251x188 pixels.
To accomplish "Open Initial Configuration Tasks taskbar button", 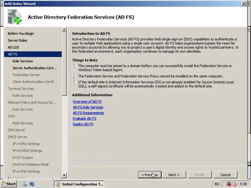I will (x=80, y=184).
